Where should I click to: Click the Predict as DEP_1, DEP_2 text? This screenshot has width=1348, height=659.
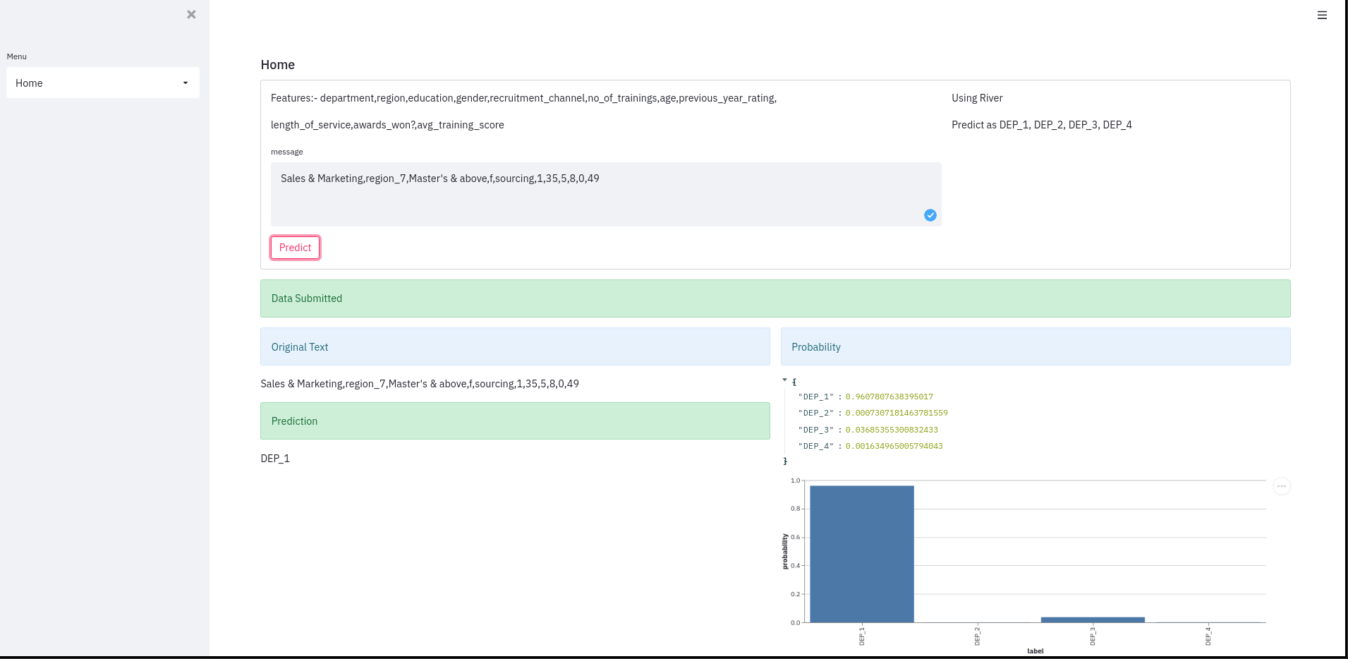[1041, 125]
